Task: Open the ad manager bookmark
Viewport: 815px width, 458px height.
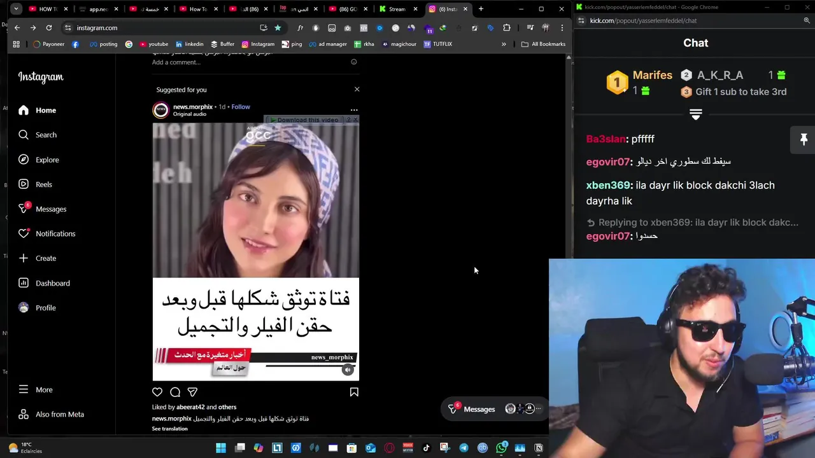Action: click(x=327, y=44)
